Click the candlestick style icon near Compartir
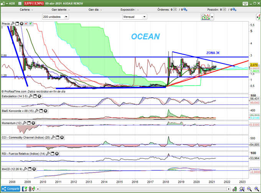 tap(32, 189)
